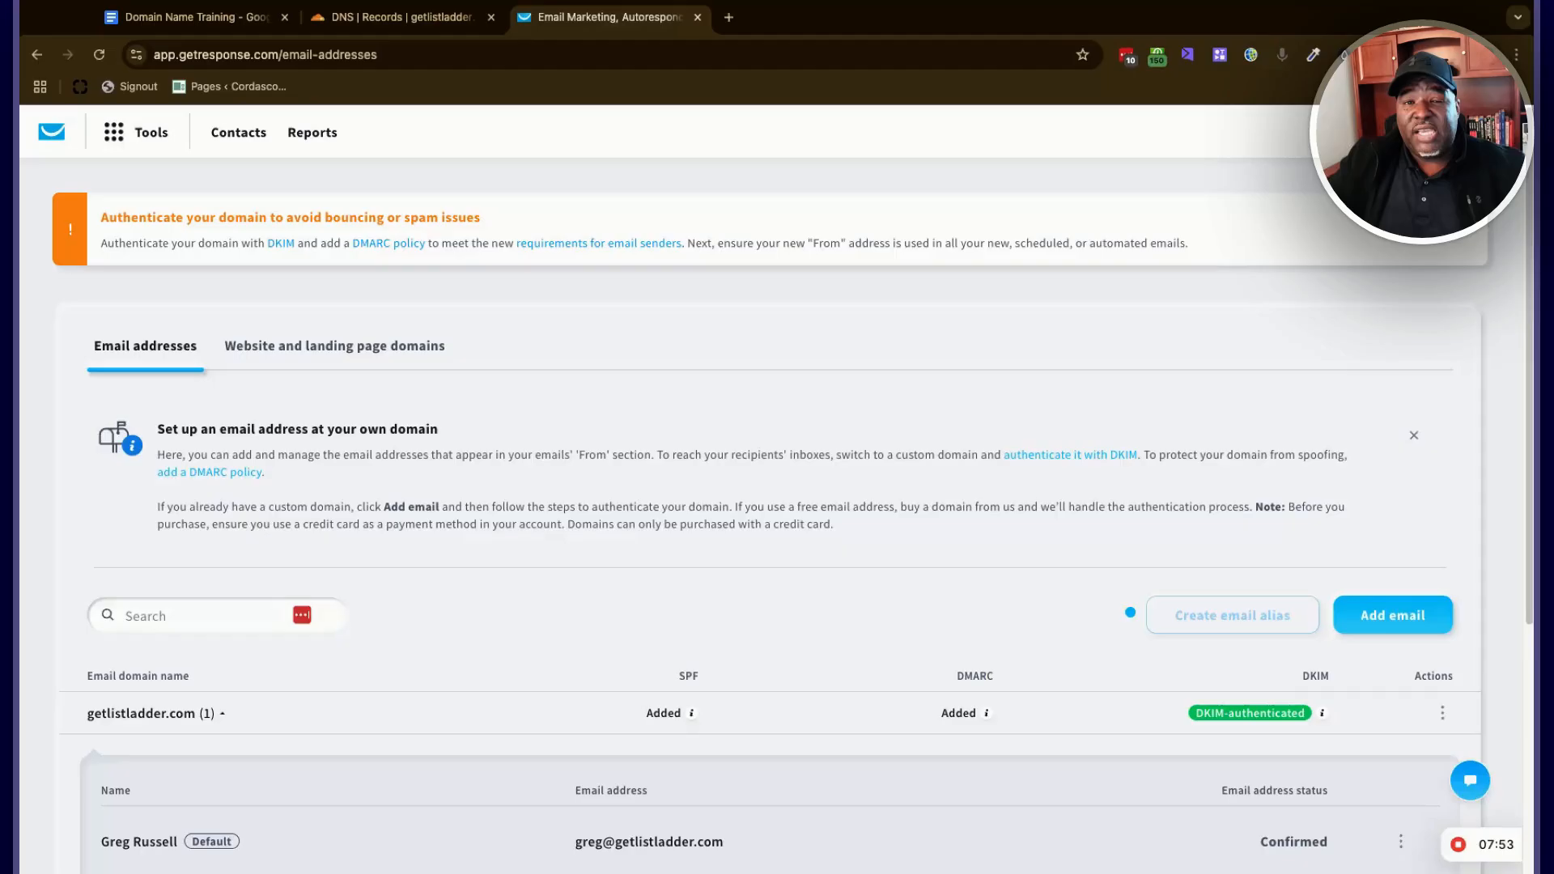1554x874 pixels.
Task: Open the bookmarks apps grid icon
Action: coord(40,87)
